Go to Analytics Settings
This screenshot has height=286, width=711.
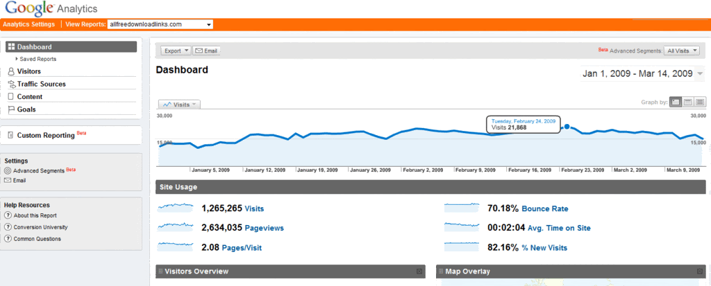click(29, 24)
